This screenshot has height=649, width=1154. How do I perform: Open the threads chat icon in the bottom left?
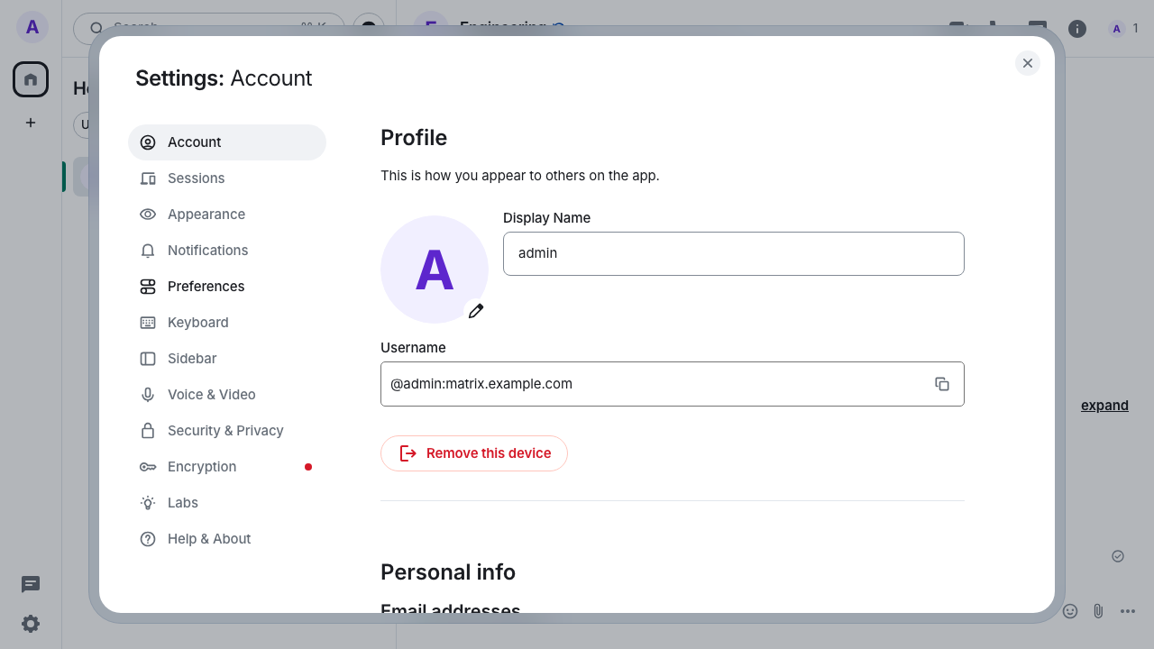[31, 584]
